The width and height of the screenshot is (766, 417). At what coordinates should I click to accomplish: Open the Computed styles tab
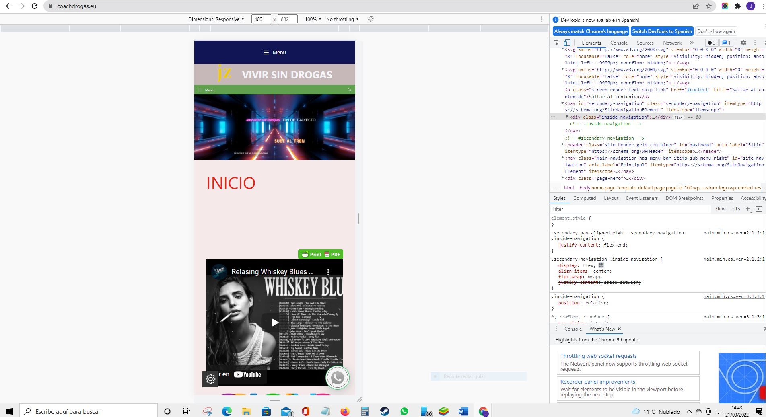(x=585, y=198)
